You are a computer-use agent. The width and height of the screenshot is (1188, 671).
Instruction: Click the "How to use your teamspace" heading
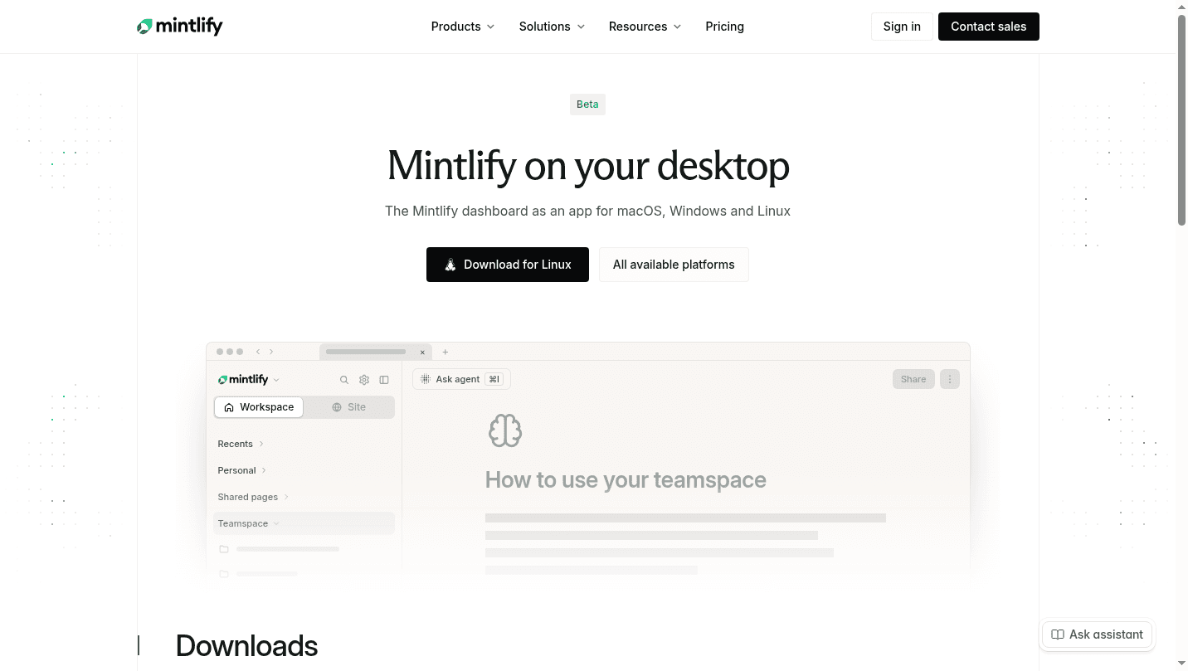(x=626, y=479)
